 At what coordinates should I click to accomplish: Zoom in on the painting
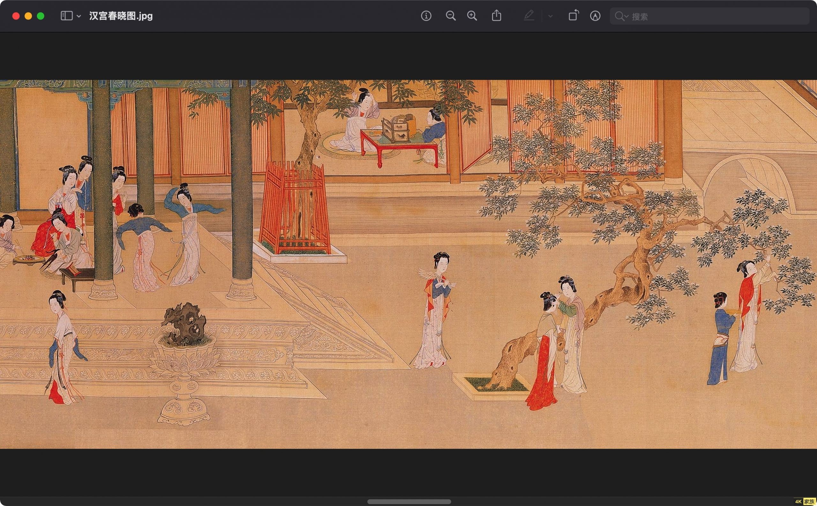pos(472,16)
